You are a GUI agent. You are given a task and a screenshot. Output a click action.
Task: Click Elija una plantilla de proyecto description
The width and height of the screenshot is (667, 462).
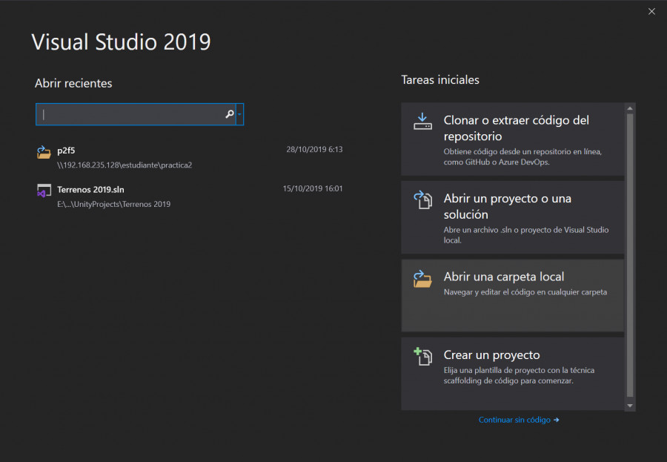(x=519, y=375)
